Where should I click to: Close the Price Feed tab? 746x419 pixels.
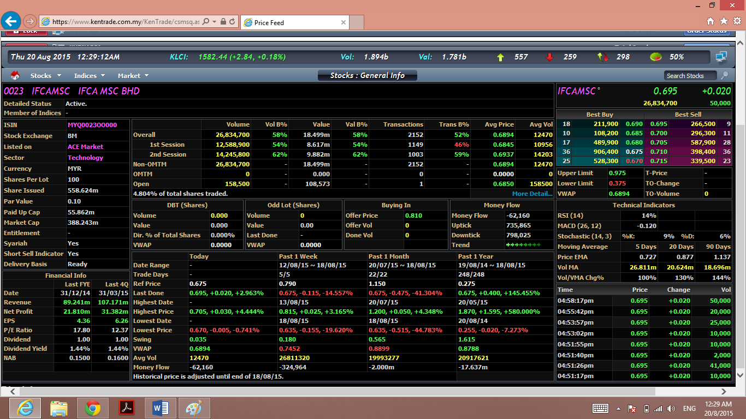(344, 22)
